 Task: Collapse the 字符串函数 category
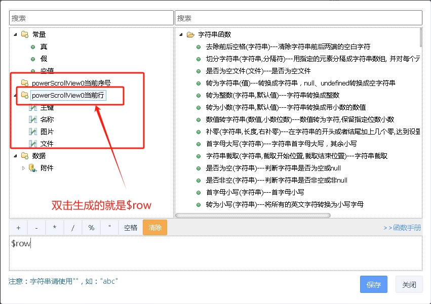(181, 35)
